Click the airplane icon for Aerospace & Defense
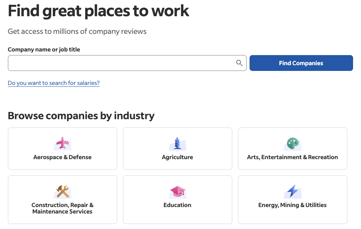The image size is (361, 229). 62,143
